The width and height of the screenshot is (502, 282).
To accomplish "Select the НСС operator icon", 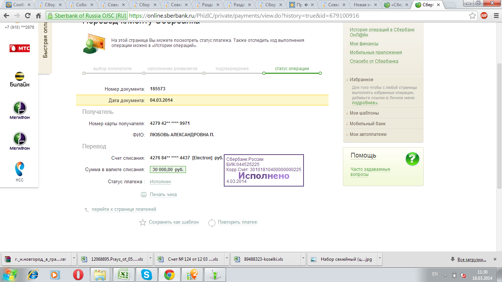I will (x=19, y=172).
